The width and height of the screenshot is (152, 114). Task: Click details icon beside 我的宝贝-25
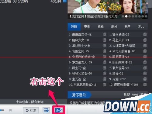click(x=105, y=51)
